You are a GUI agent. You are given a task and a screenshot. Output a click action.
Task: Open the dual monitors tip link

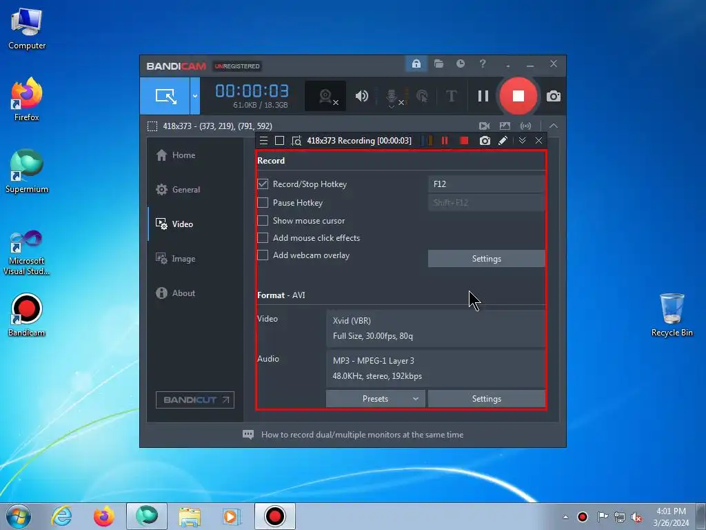[362, 435]
